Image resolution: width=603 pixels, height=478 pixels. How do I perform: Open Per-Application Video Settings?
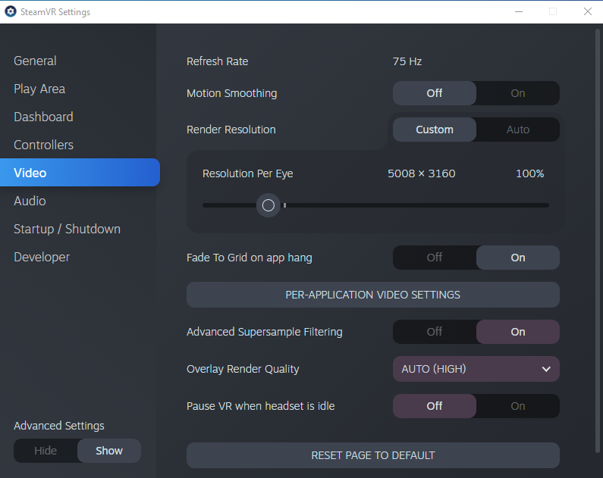point(373,295)
